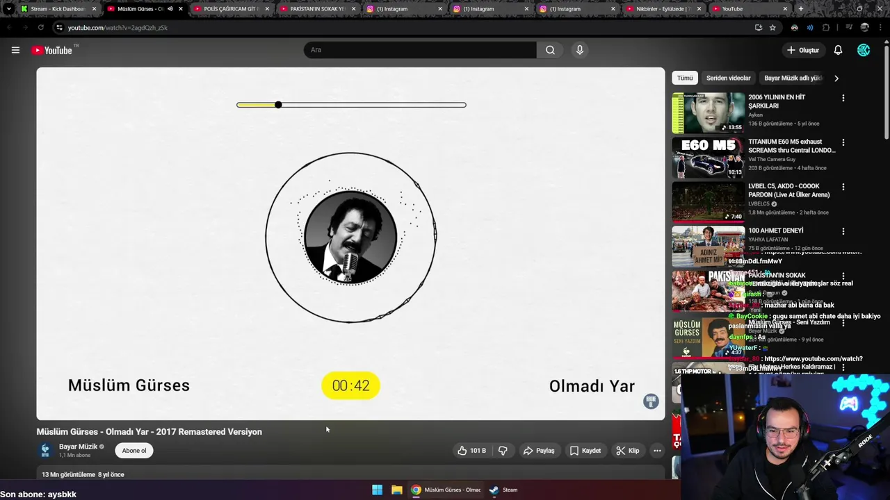Click the install/cast icon in address bar
The height and width of the screenshot is (500, 890).
758,28
